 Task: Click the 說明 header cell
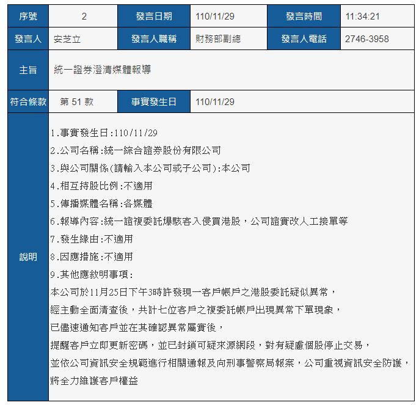(28, 257)
